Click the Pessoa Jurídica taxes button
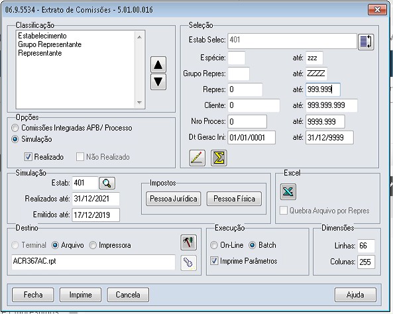This screenshot has width=393, height=314. click(x=174, y=199)
